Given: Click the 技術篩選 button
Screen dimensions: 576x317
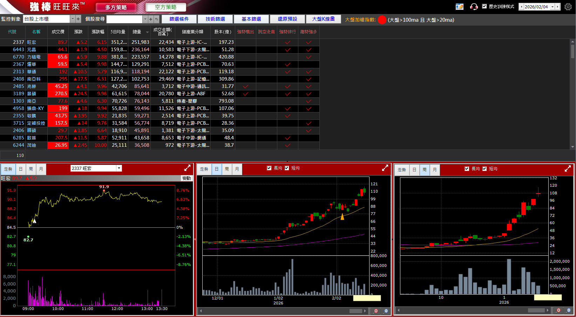Looking at the screenshot, I should pyautogui.click(x=215, y=19).
